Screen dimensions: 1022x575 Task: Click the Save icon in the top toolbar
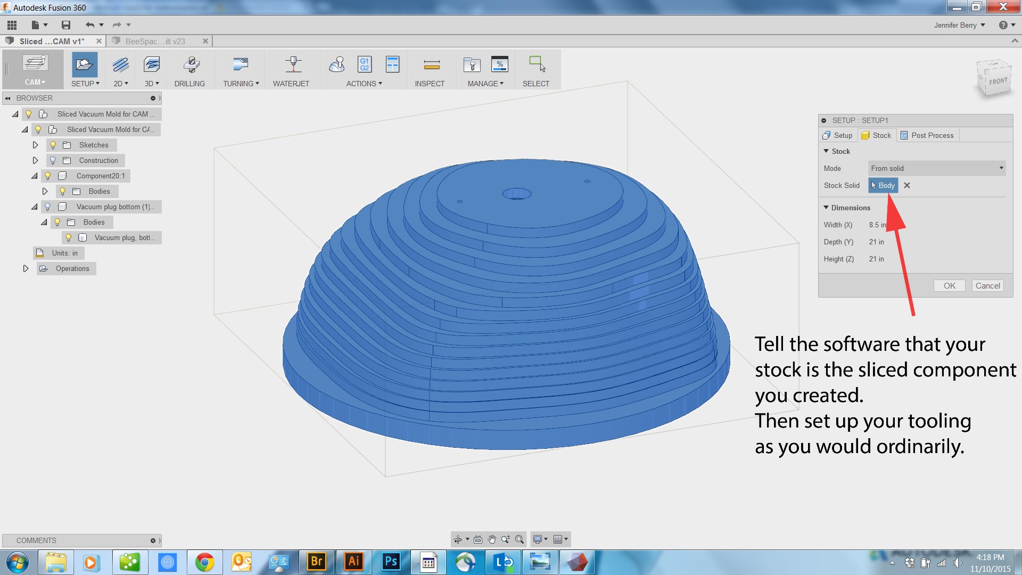(x=66, y=25)
